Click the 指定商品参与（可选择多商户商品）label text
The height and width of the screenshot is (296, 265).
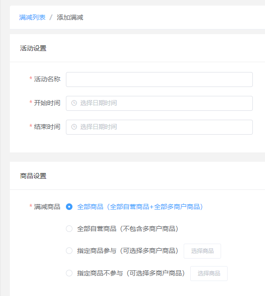click(x=128, y=251)
